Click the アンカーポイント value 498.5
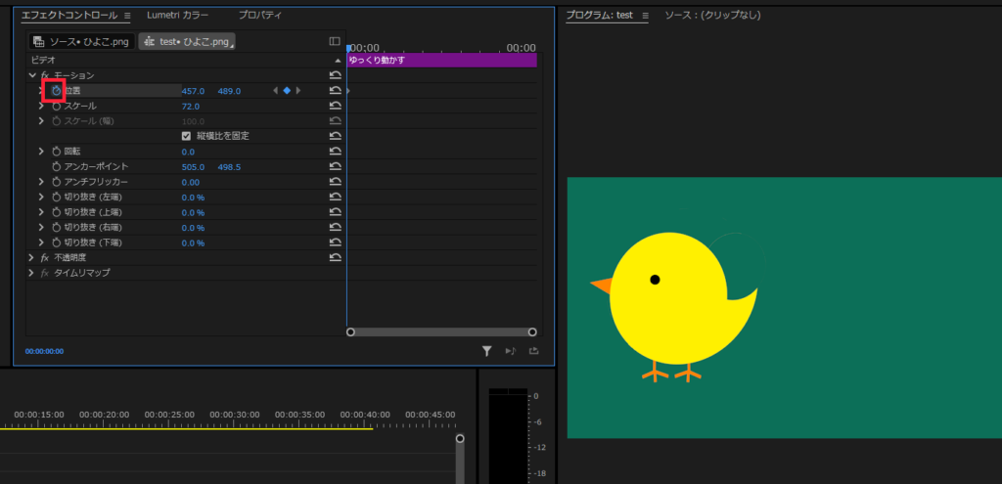Image resolution: width=1002 pixels, height=484 pixels. point(229,167)
